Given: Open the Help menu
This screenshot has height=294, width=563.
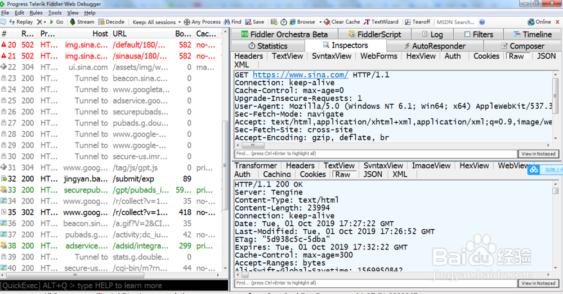Looking at the screenshot, I should tap(90, 12).
